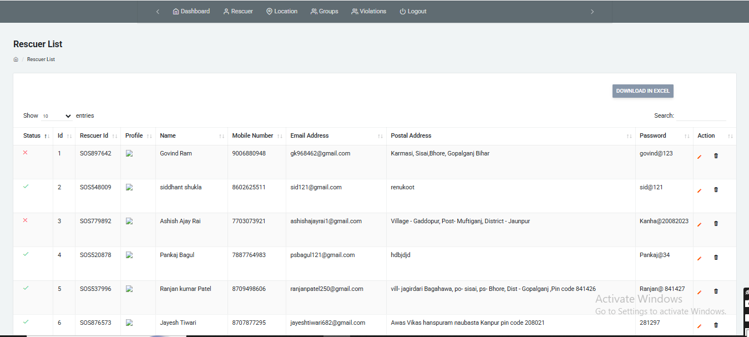
Task: Edit the Ashish Ajay Rai rescuer entry
Action: [699, 224]
